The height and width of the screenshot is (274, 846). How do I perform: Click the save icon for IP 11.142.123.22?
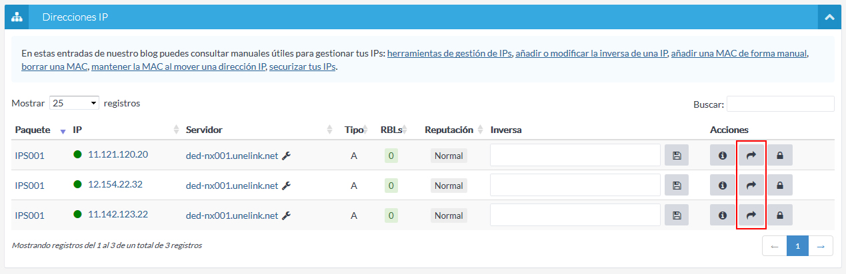[677, 215]
